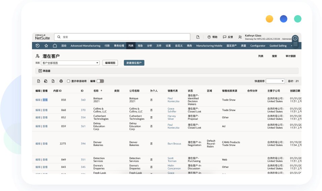Open the create new document icon

point(198,37)
